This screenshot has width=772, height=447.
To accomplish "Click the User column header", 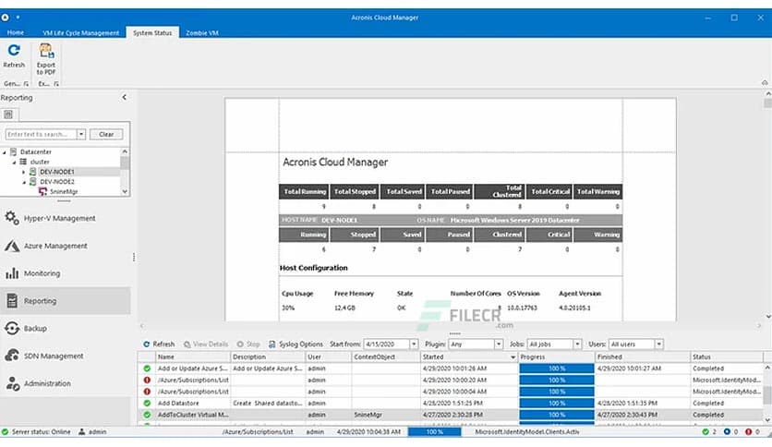I will click(329, 356).
